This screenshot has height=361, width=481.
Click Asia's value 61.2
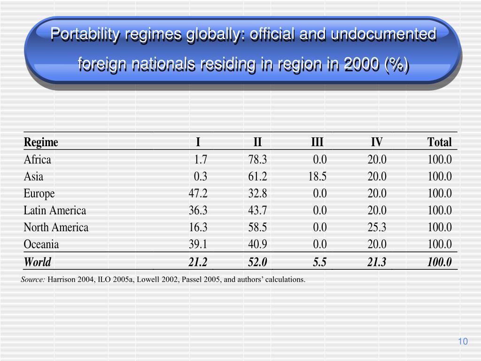pyautogui.click(x=257, y=177)
